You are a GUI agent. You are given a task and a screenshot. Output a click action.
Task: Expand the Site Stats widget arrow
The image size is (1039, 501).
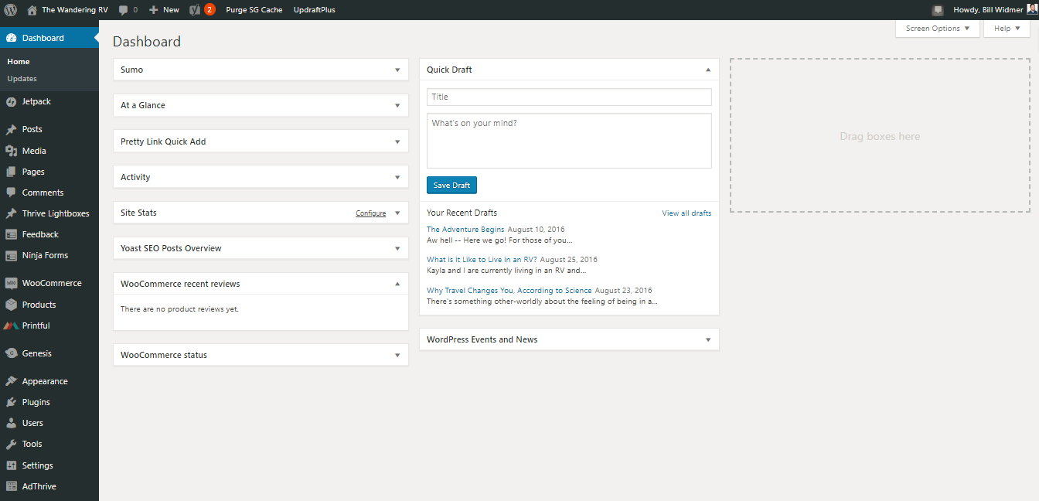pyautogui.click(x=397, y=213)
